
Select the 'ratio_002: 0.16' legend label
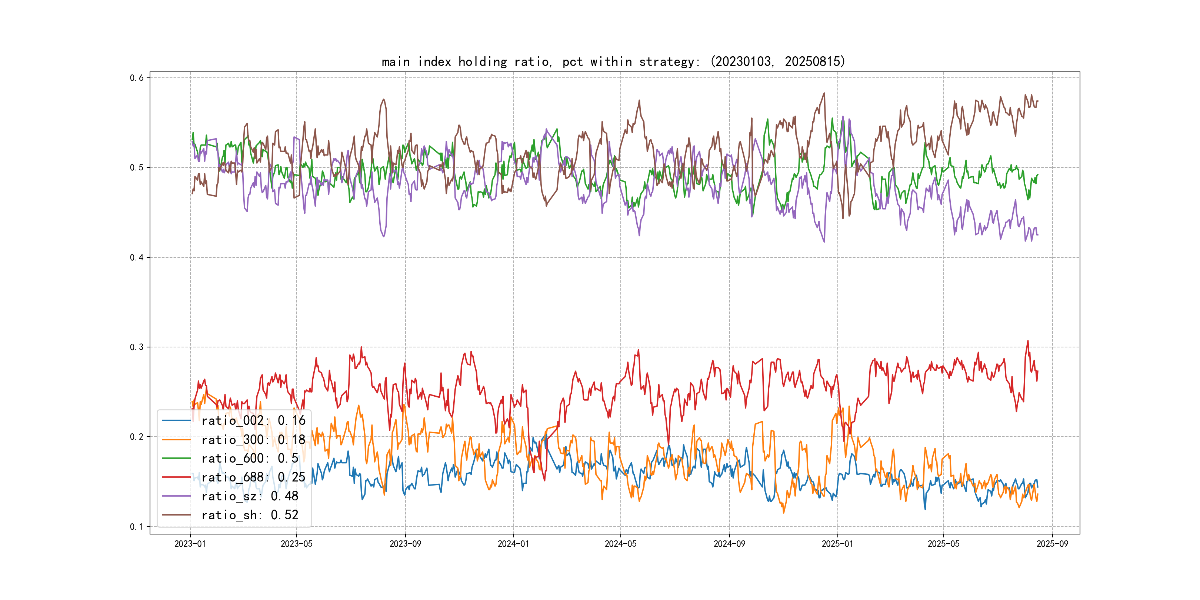[x=253, y=421]
